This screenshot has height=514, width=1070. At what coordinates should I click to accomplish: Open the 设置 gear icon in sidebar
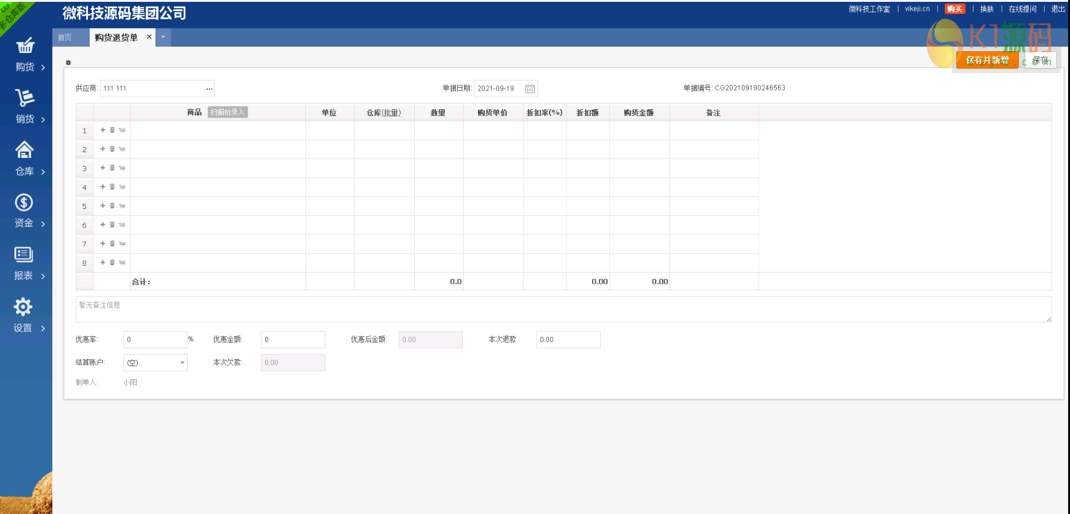tap(23, 307)
